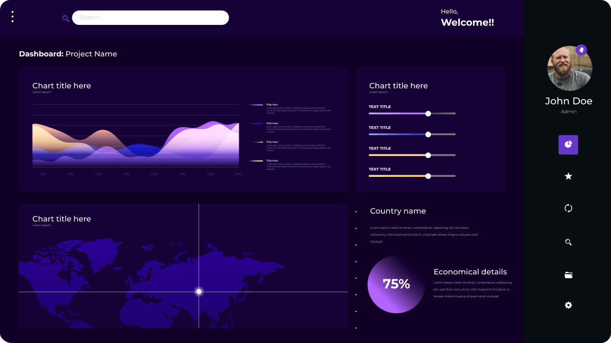Click the sidebar magnifier search icon
The width and height of the screenshot is (611, 343).
568,242
